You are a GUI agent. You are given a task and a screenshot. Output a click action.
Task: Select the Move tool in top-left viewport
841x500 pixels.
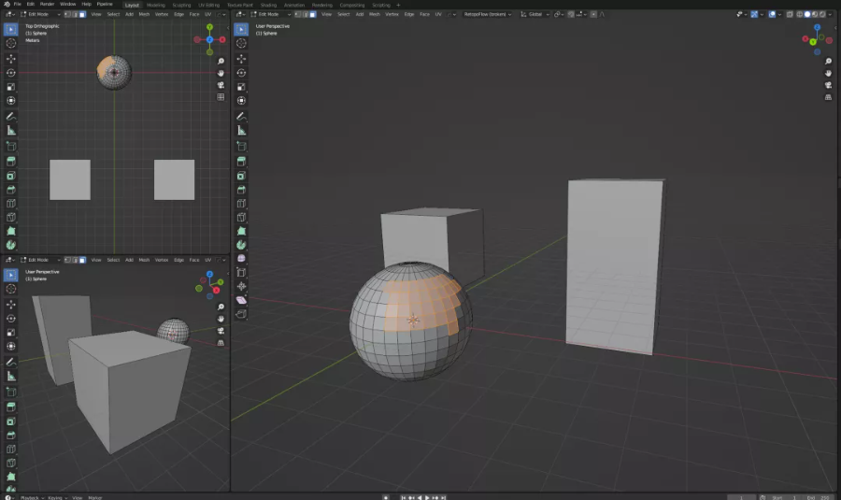click(x=11, y=58)
